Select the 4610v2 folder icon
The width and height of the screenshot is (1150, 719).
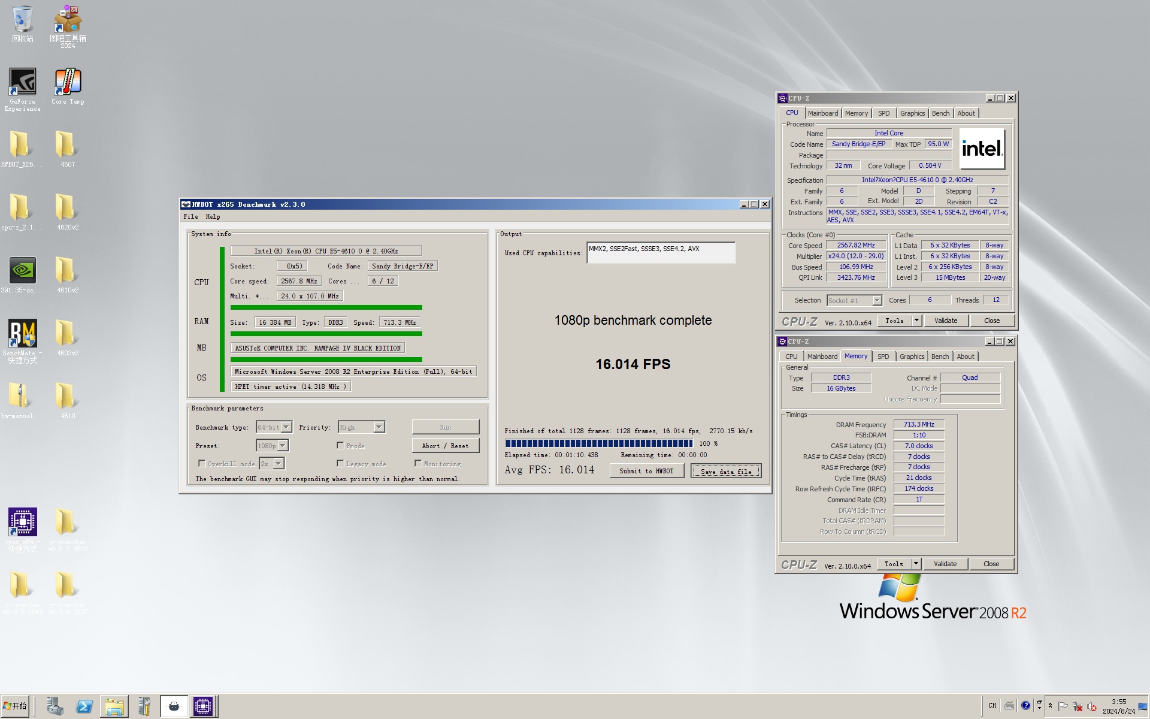[68, 275]
